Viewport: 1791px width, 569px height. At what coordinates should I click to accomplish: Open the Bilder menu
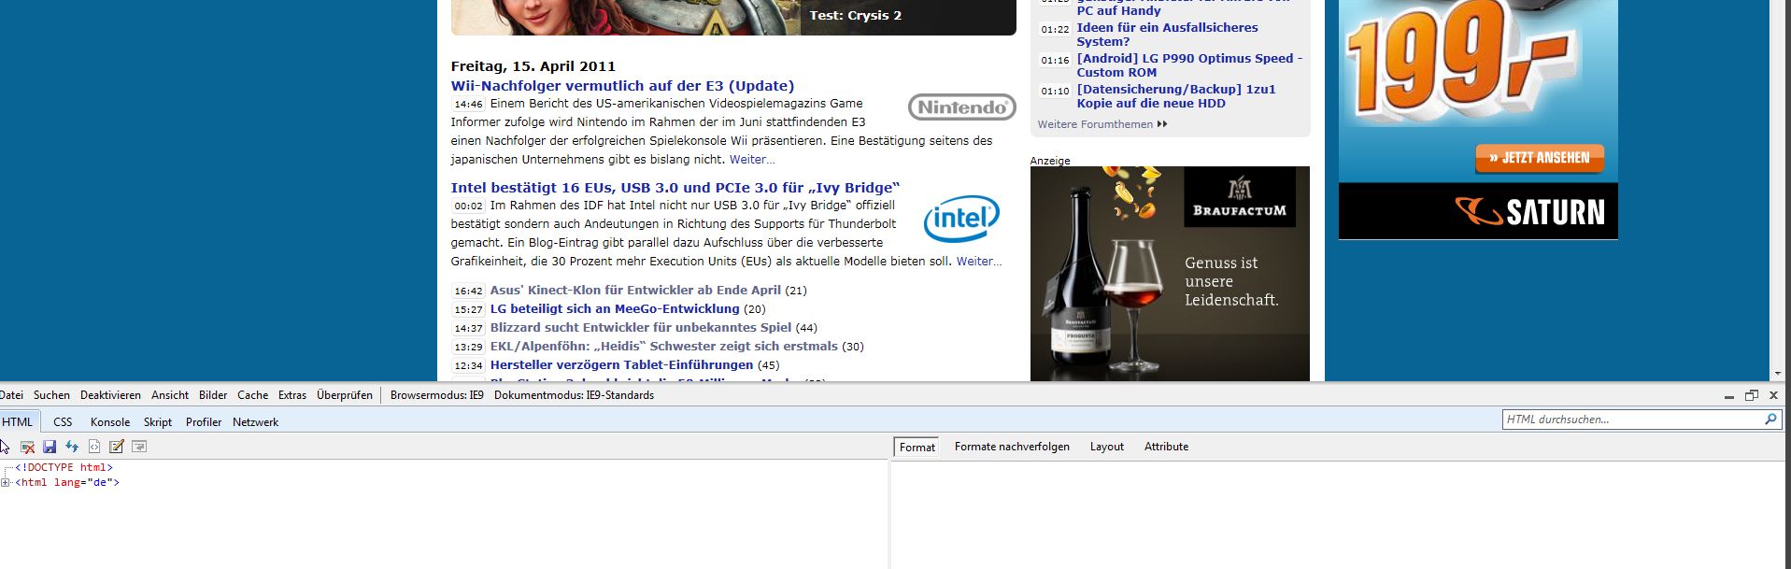click(213, 395)
